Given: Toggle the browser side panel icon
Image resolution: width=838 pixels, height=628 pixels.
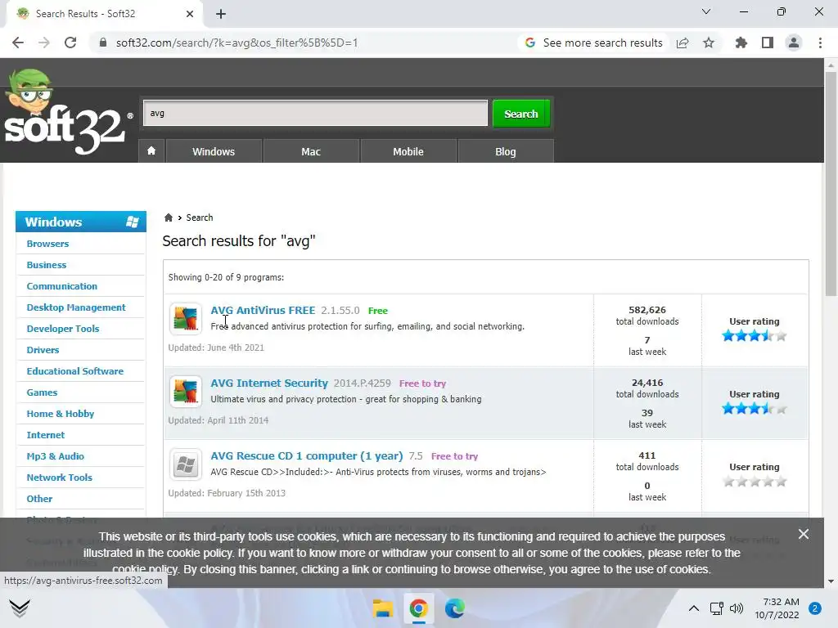Looking at the screenshot, I should tap(768, 43).
